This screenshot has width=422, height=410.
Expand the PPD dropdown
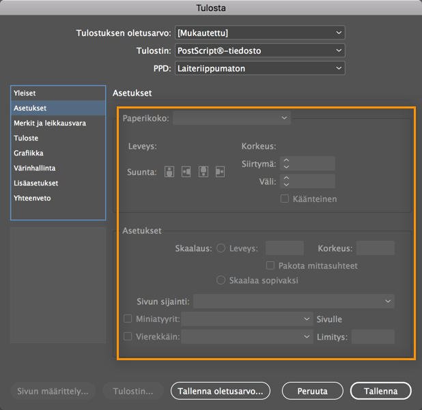pyautogui.click(x=259, y=68)
